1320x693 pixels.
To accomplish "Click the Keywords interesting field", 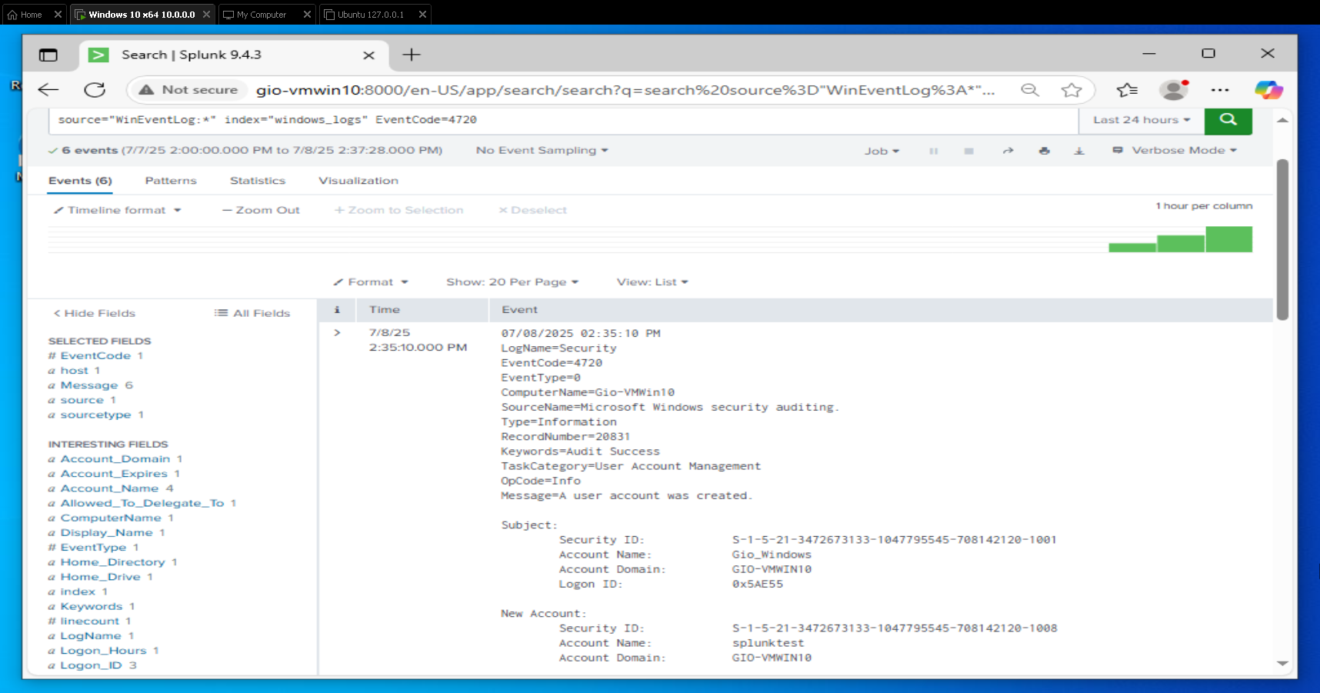I will [92, 606].
